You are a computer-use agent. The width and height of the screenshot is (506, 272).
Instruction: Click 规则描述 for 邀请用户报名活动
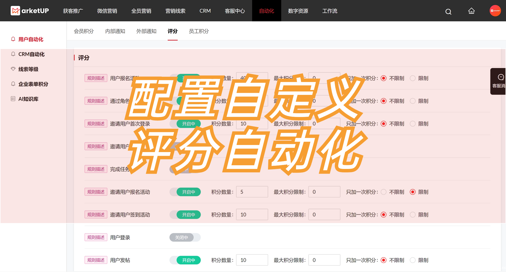(x=96, y=192)
